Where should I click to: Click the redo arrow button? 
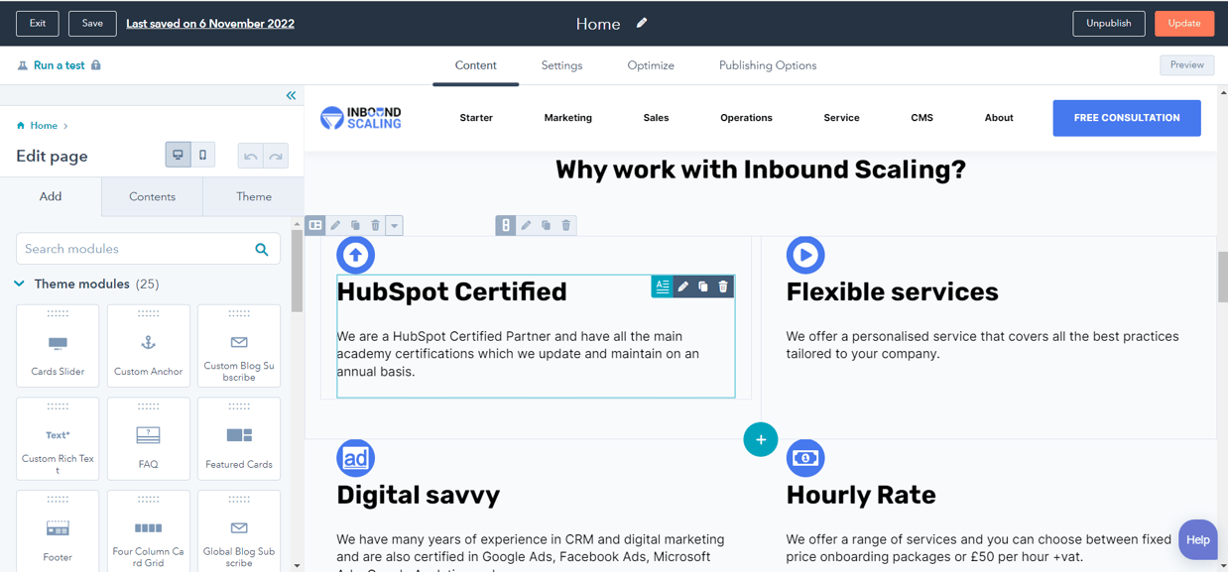276,156
